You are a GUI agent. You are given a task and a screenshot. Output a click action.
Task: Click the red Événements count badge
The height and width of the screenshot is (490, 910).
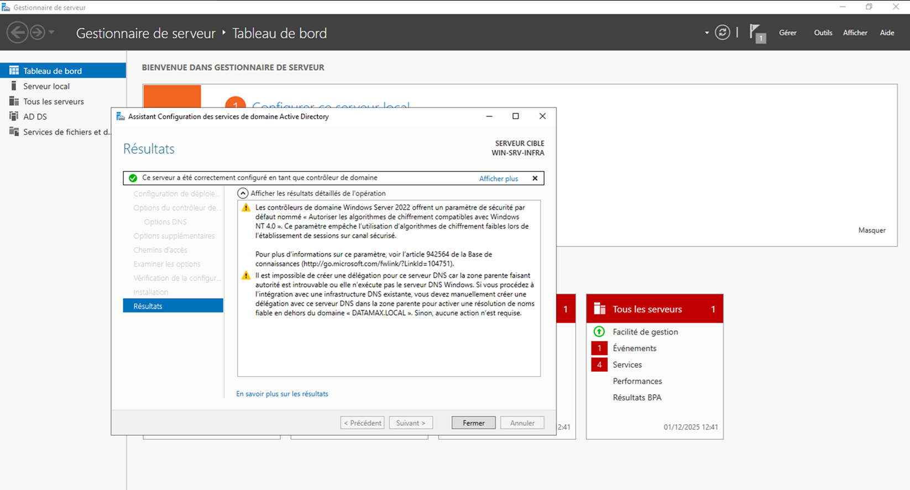(599, 348)
